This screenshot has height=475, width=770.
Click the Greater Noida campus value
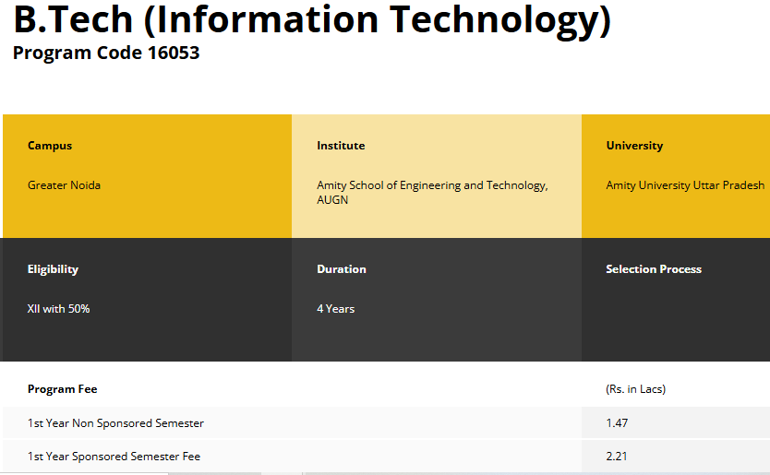coord(64,185)
